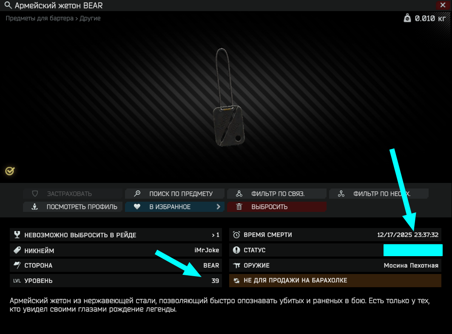Expand the В избранное chevron arrow
Image resolution: width=452 pixels, height=334 pixels.
pos(218,206)
